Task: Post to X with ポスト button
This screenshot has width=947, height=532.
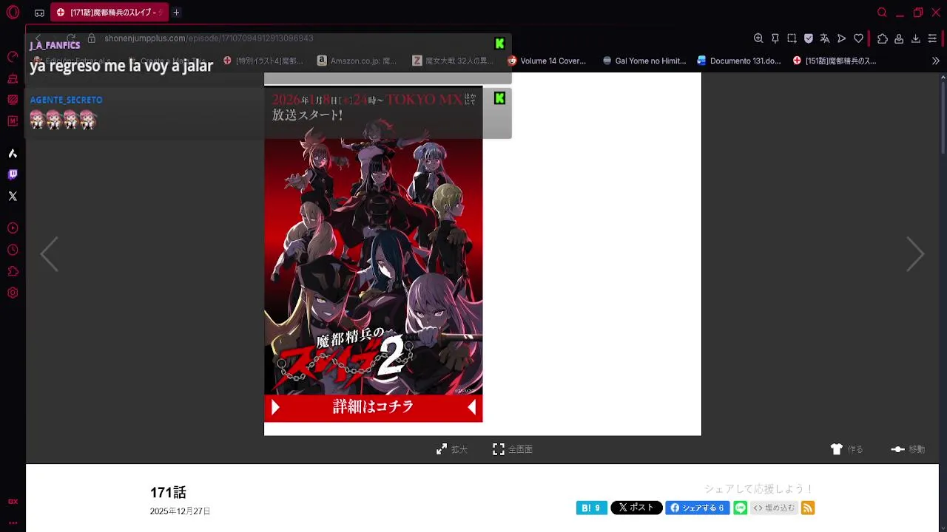Action: (636, 508)
